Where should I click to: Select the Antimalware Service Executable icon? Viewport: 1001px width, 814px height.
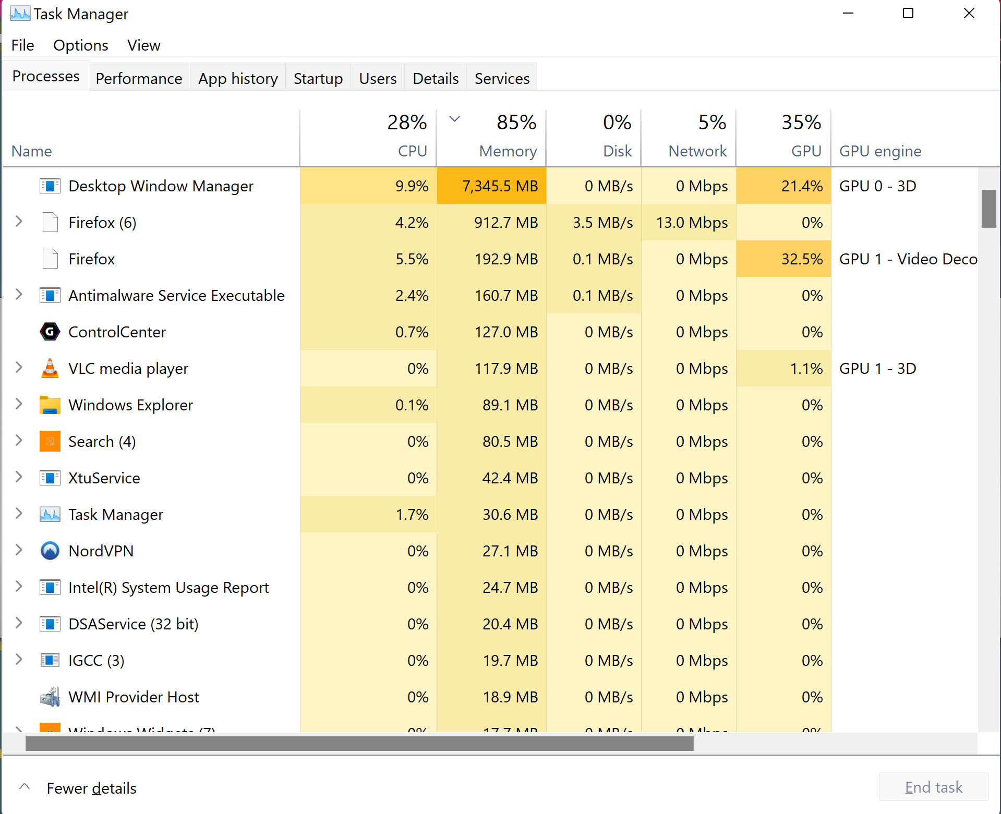tap(50, 295)
